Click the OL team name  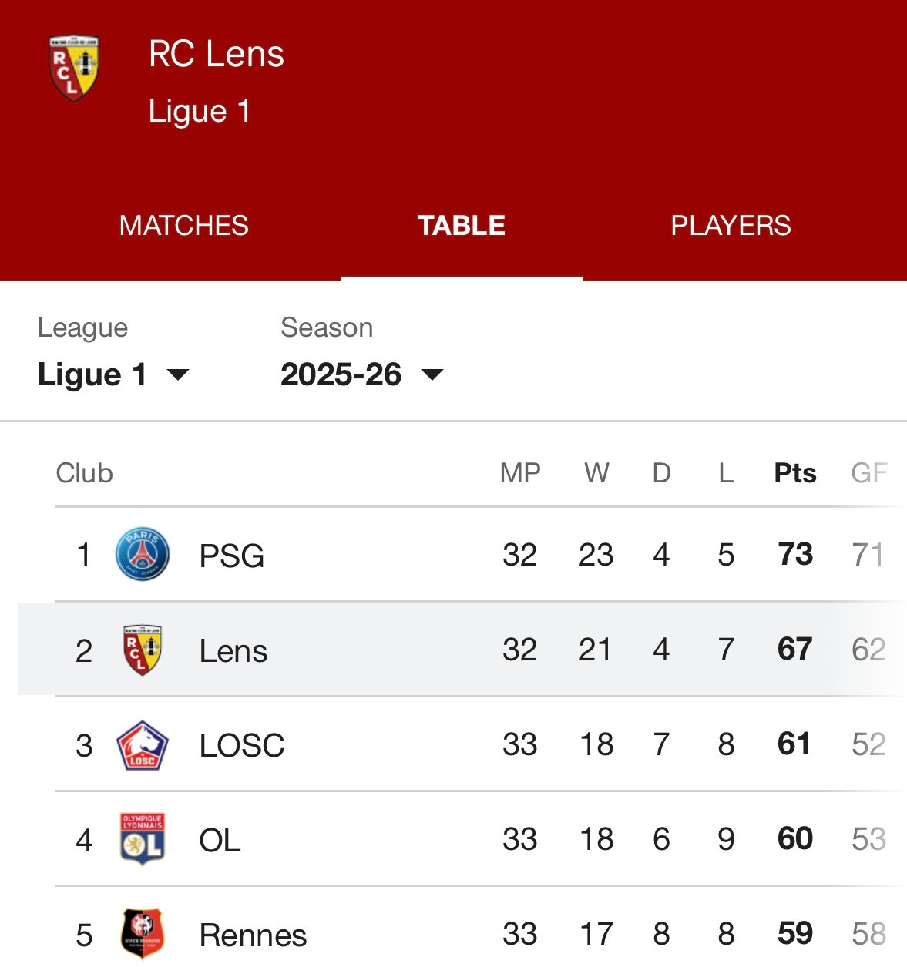pos(220,841)
